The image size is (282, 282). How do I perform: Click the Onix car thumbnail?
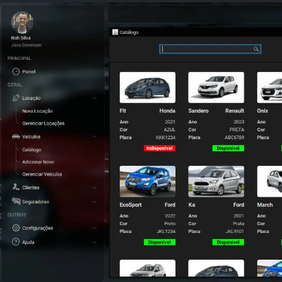pyautogui.click(x=269, y=88)
